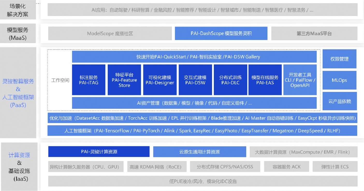Image resolution: width=364 pixels, height=191 pixels.
Task: Select the 低PUE液冷/风冷 模块化IDC设施 bar
Action: pos(203,181)
